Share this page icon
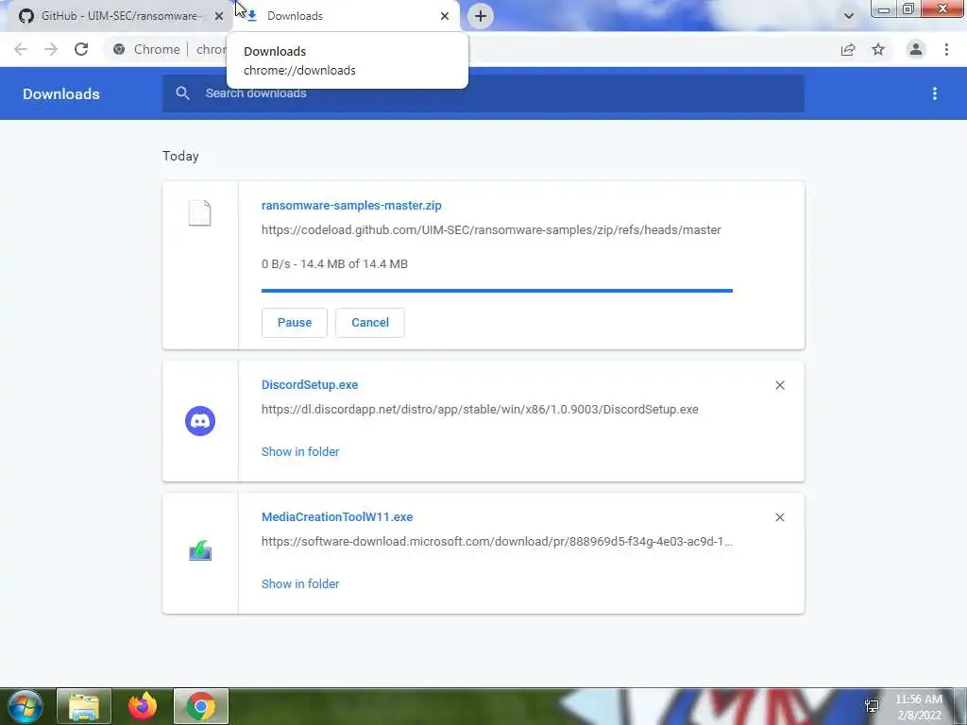The image size is (967, 725). (x=848, y=49)
